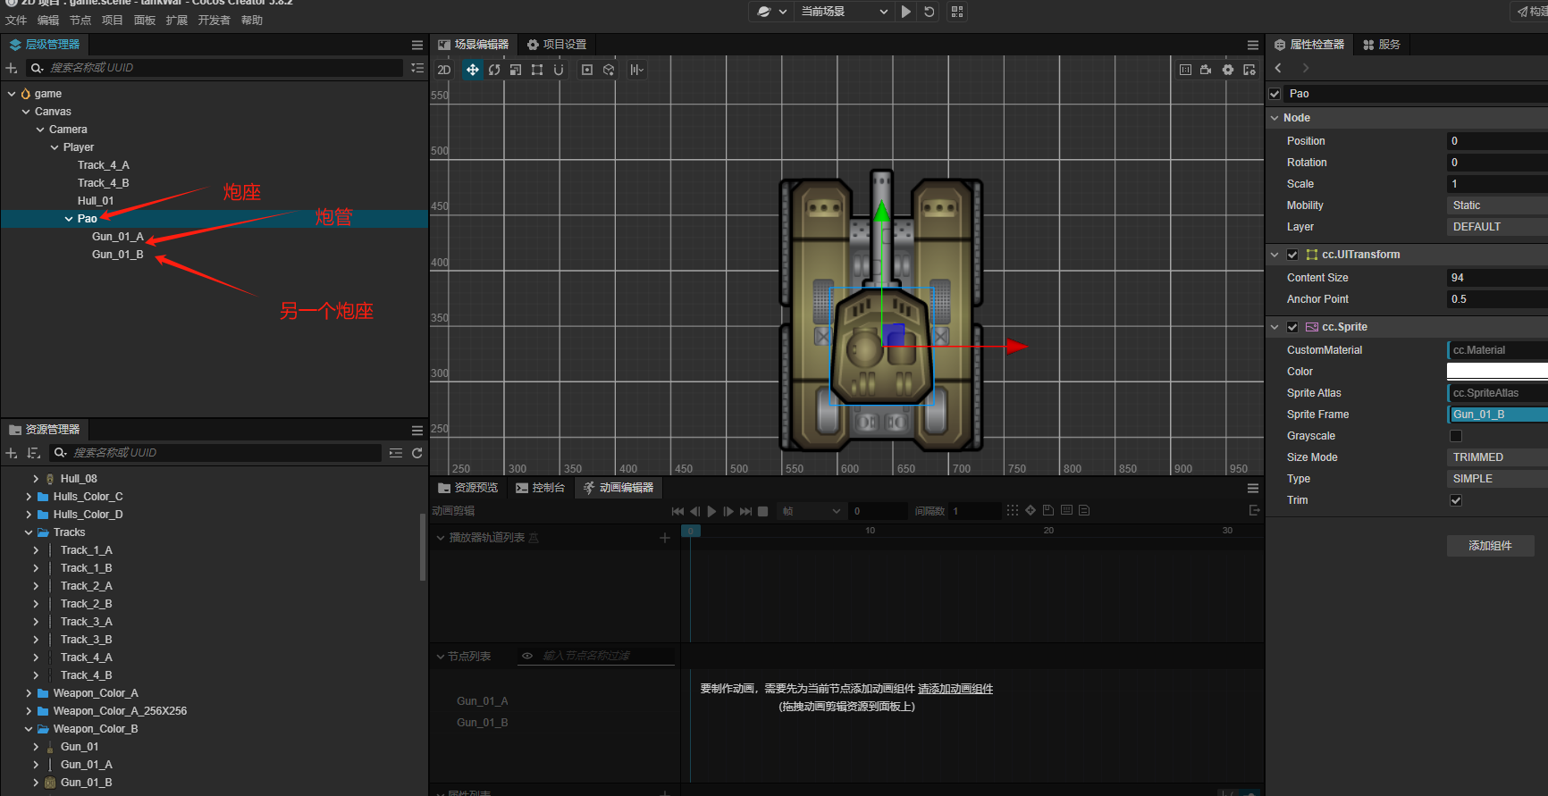Select the Rotate gizmo tool
The width and height of the screenshot is (1548, 796).
click(x=494, y=70)
